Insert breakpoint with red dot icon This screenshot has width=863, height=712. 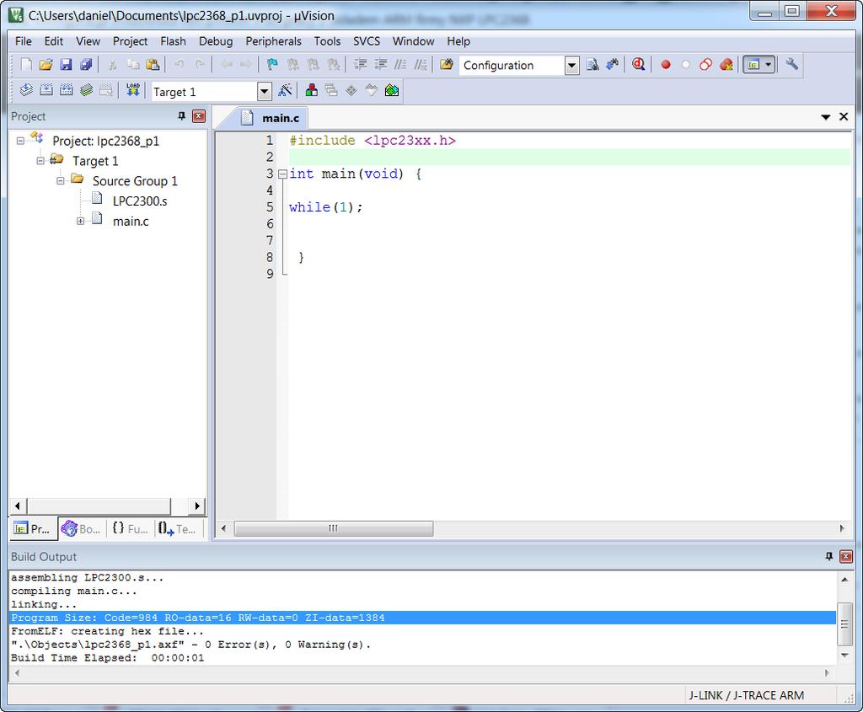tap(666, 65)
